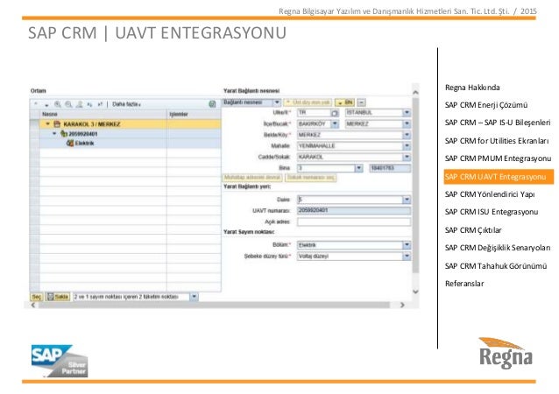Click the premise icon beside 2059920401
The image size is (559, 394).
64,134
